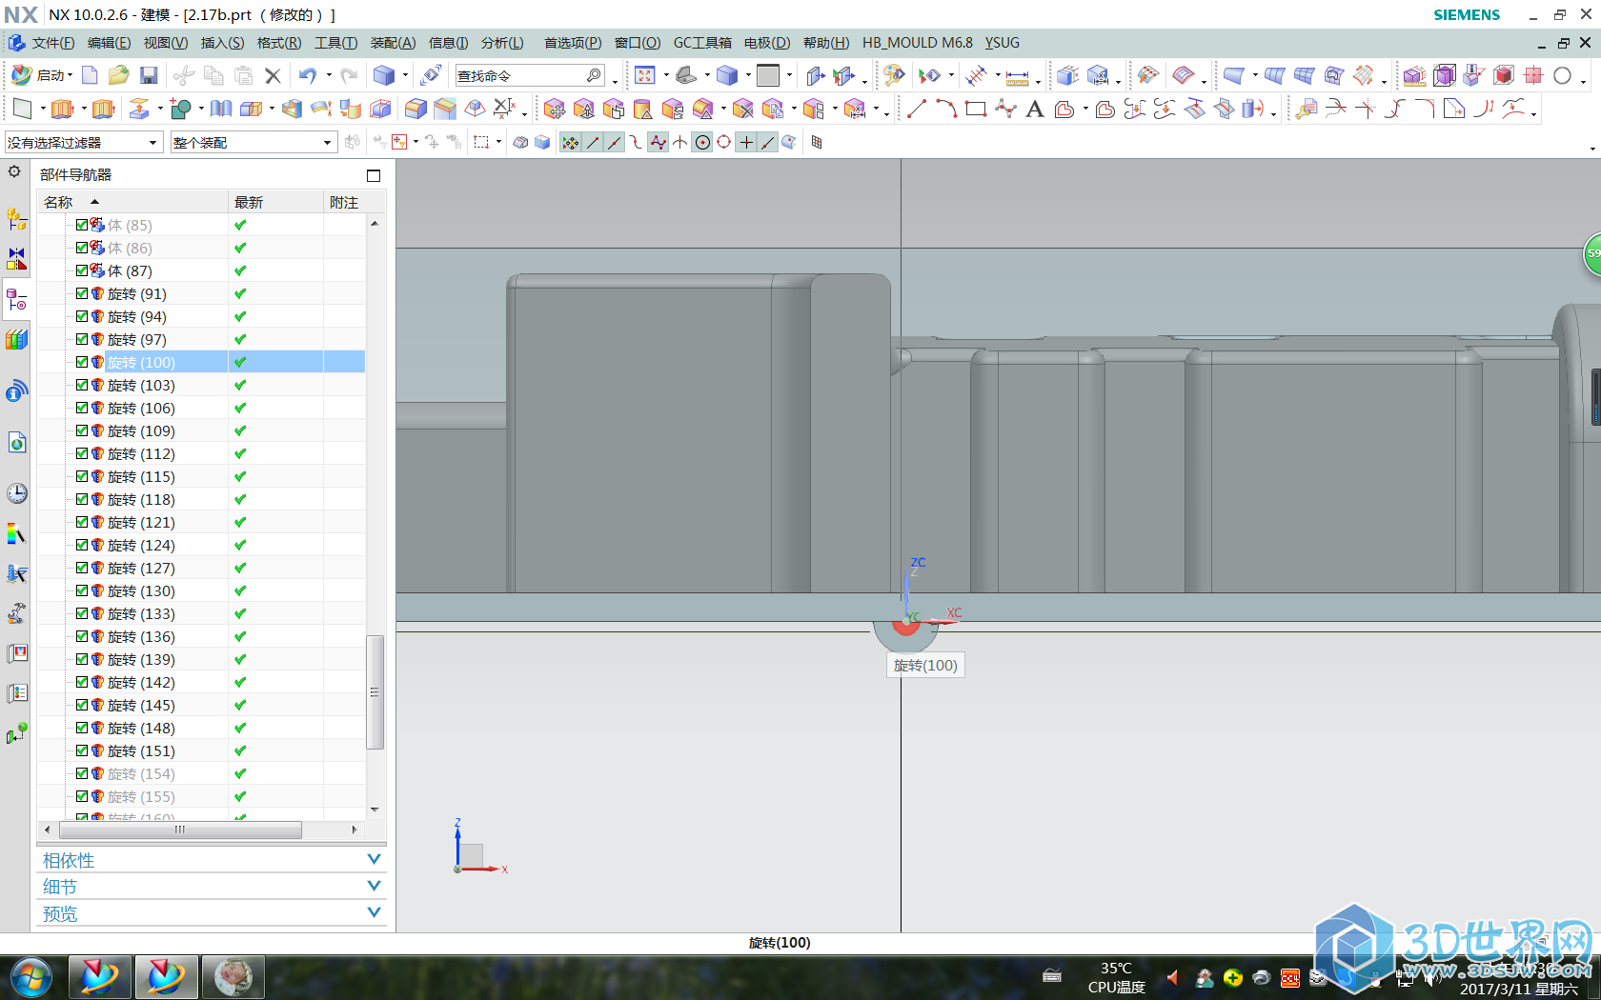Toggle checkbox for 旋转 (148)
The image size is (1601, 1000).
point(82,728)
